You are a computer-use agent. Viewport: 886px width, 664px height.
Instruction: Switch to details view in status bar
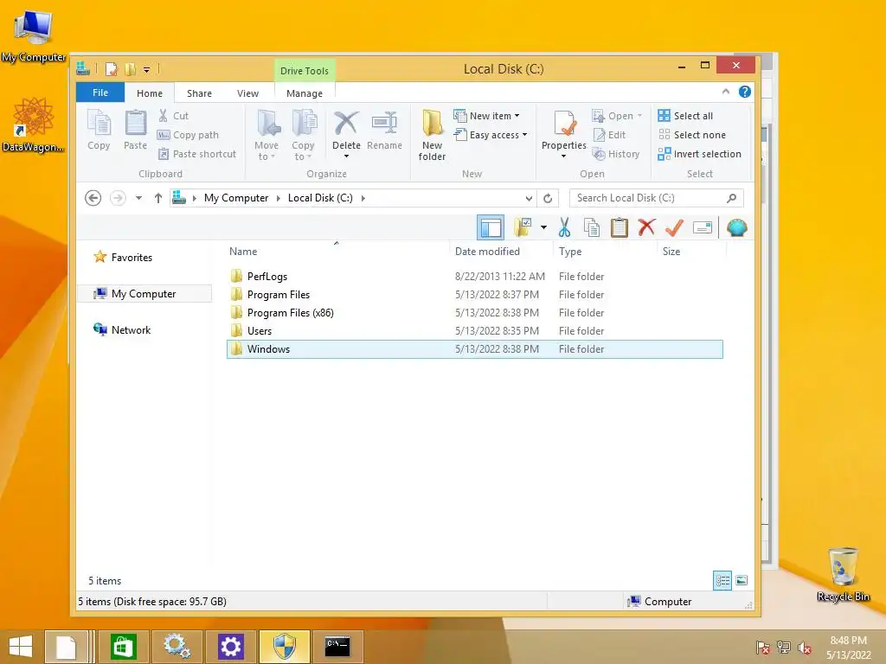click(722, 580)
